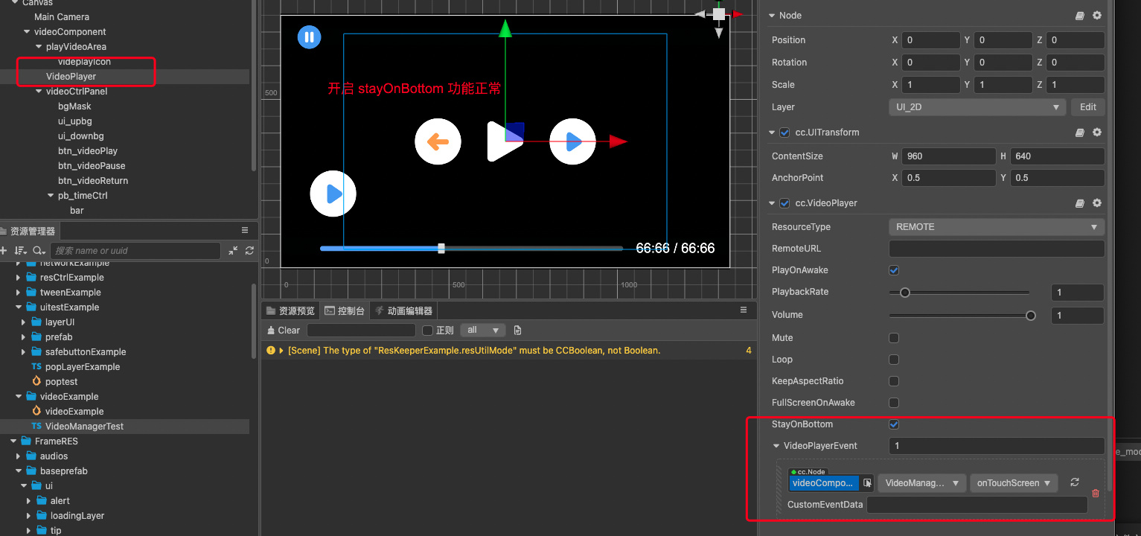Switch to the 动画编辑器 animation editor tab
The image size is (1141, 536).
403,310
